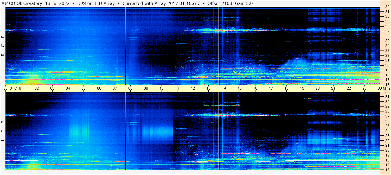Click the white vertical marker before 14 in LCP

pos(219,131)
